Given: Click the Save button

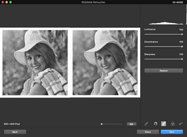Looking at the screenshot, I should point(172,132).
